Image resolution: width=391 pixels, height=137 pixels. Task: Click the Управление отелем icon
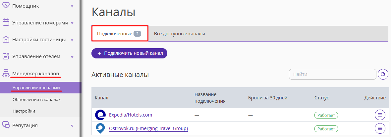click(6, 56)
